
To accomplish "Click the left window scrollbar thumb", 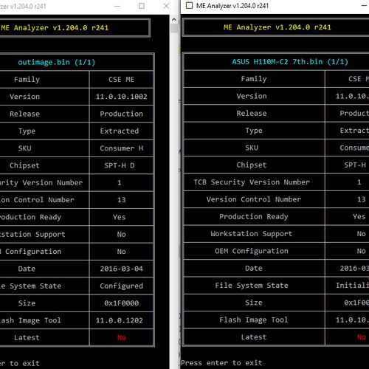I will point(174,28).
